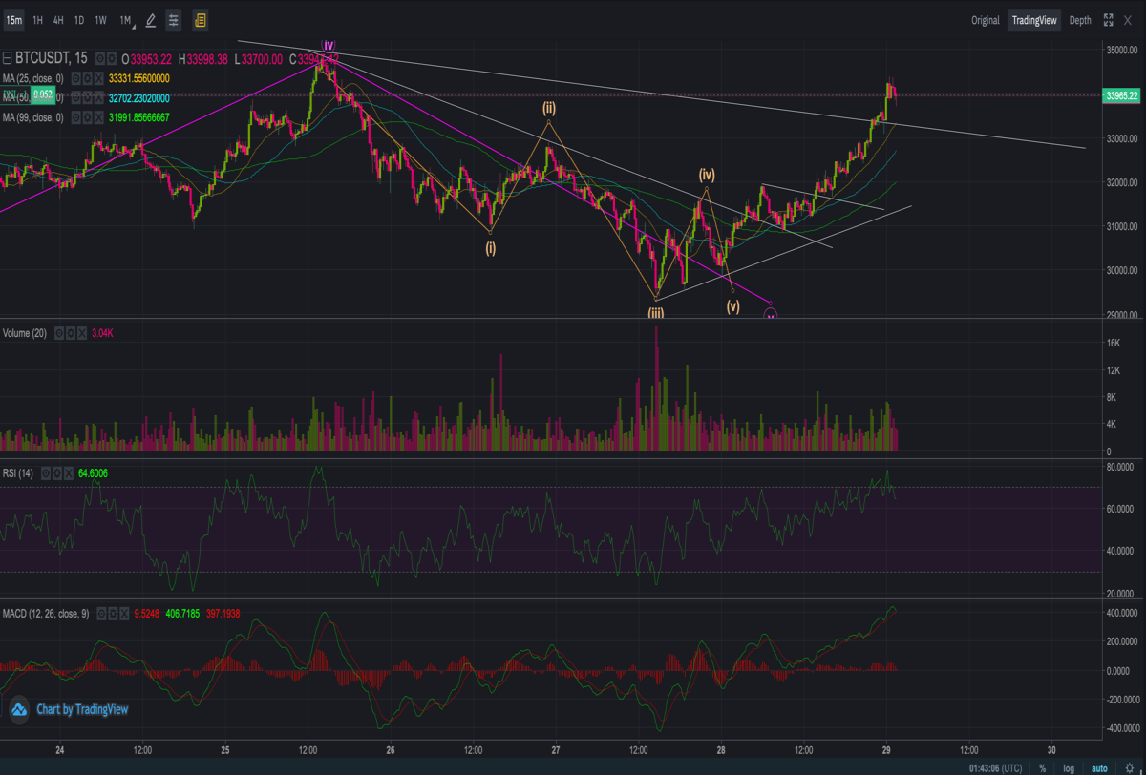
Task: Click the MA 99 value 31991.85666667
Action: click(139, 117)
